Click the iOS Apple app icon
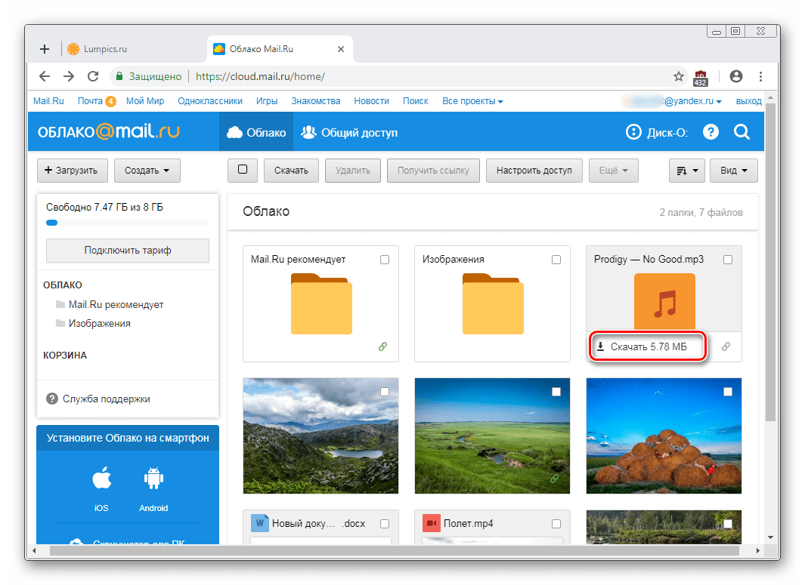This screenshot has height=585, width=805. pyautogui.click(x=101, y=479)
